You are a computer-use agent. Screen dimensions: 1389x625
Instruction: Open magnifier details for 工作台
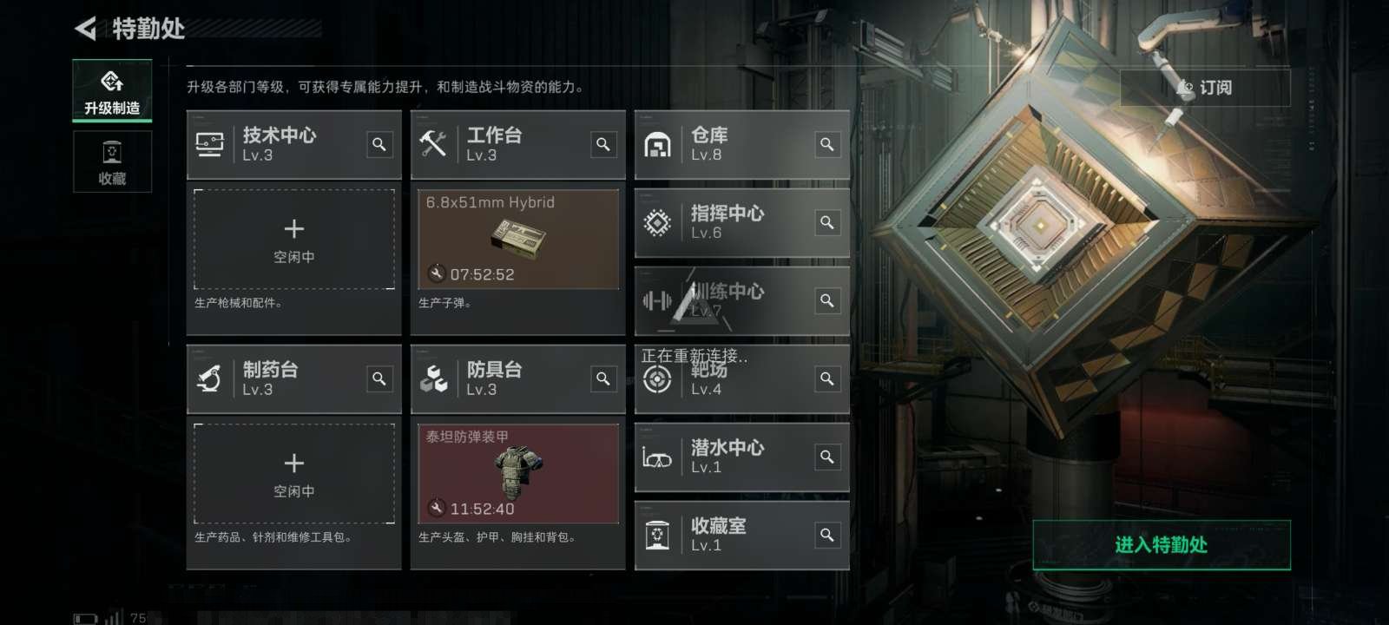coord(603,144)
